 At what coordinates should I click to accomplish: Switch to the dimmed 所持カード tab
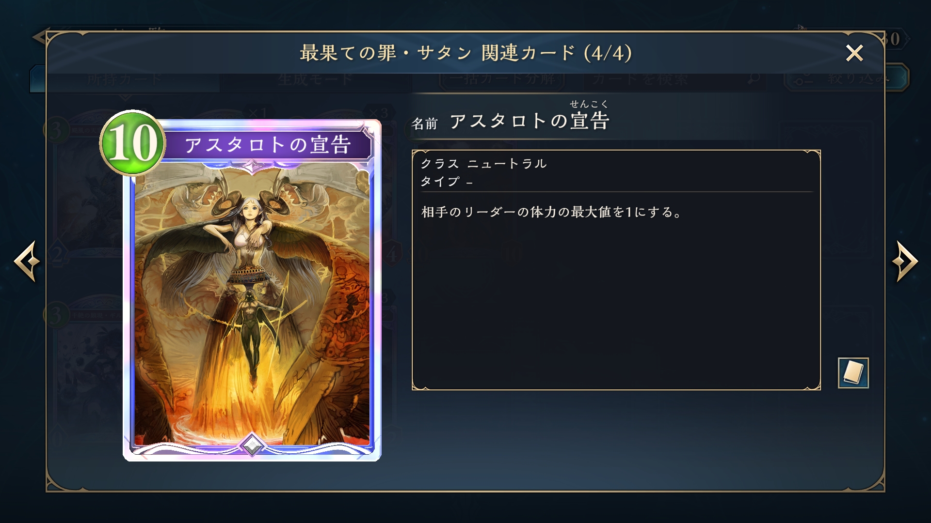pyautogui.click(x=125, y=79)
